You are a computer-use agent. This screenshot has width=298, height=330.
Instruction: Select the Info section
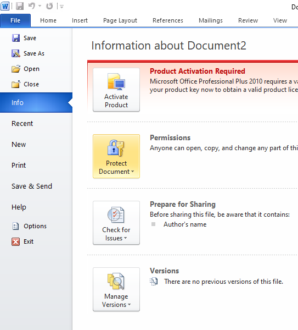36,102
